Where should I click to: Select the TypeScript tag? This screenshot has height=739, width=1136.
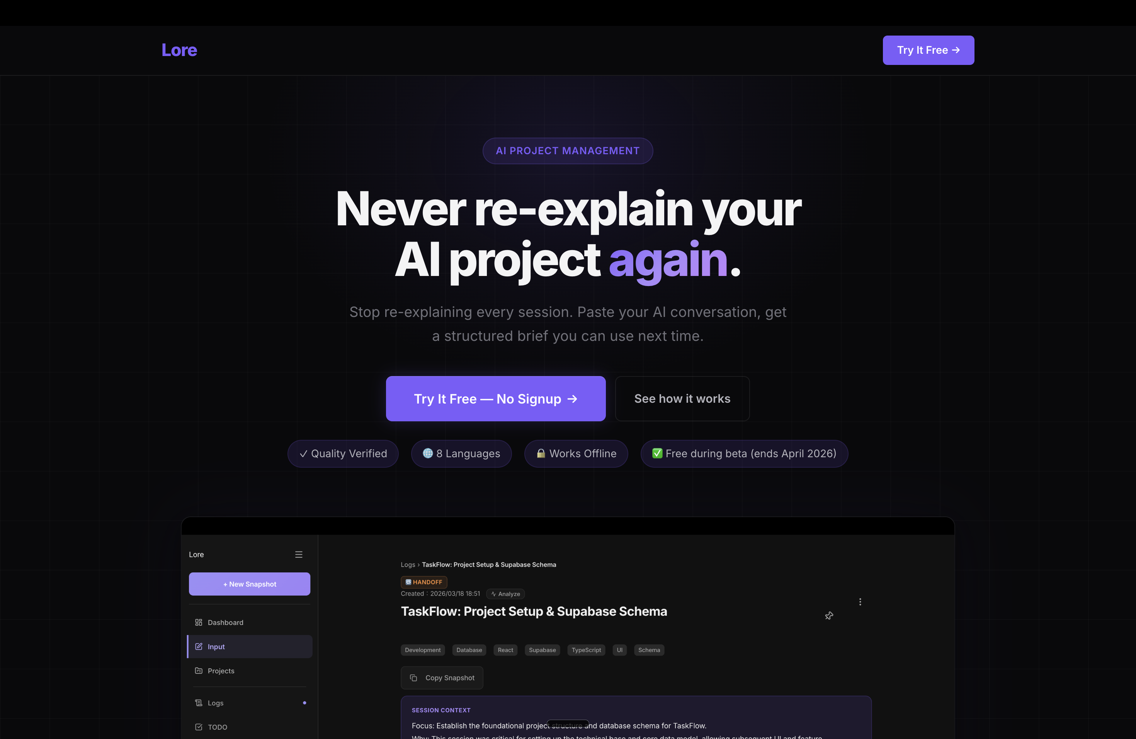(x=586, y=650)
